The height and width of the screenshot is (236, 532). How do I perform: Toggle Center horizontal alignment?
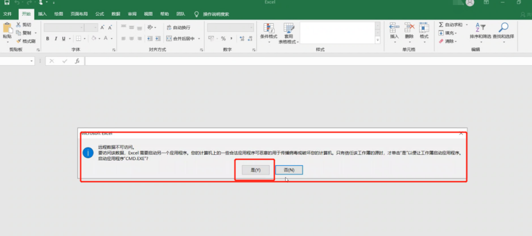pos(132,39)
